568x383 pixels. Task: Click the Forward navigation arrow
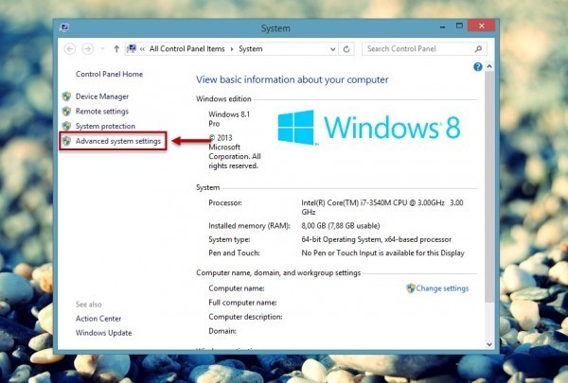88,49
